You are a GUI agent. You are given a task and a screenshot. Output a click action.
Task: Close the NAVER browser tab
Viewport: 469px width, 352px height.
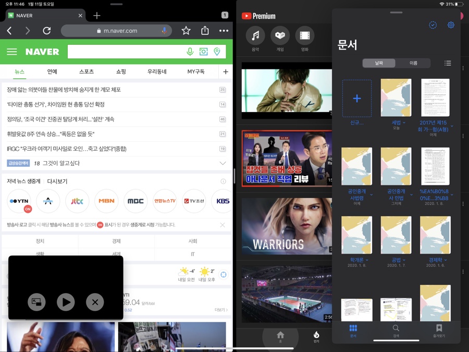coord(80,16)
